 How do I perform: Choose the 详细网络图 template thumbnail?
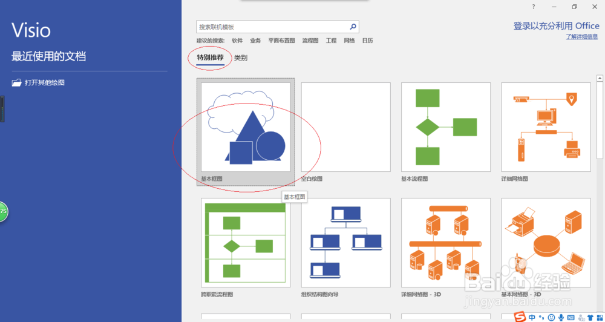[546, 127]
